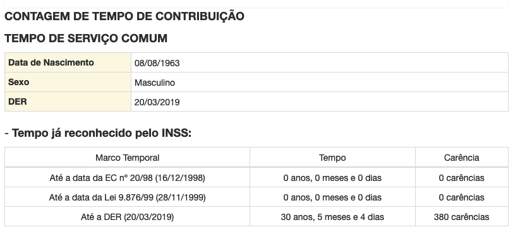This screenshot has height=232, width=513.
Task: Click the Tempo column header
Action: [x=332, y=158]
